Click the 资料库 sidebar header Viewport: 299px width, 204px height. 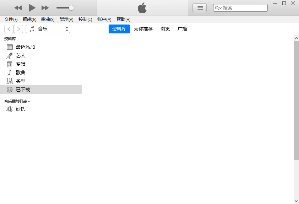(10, 39)
